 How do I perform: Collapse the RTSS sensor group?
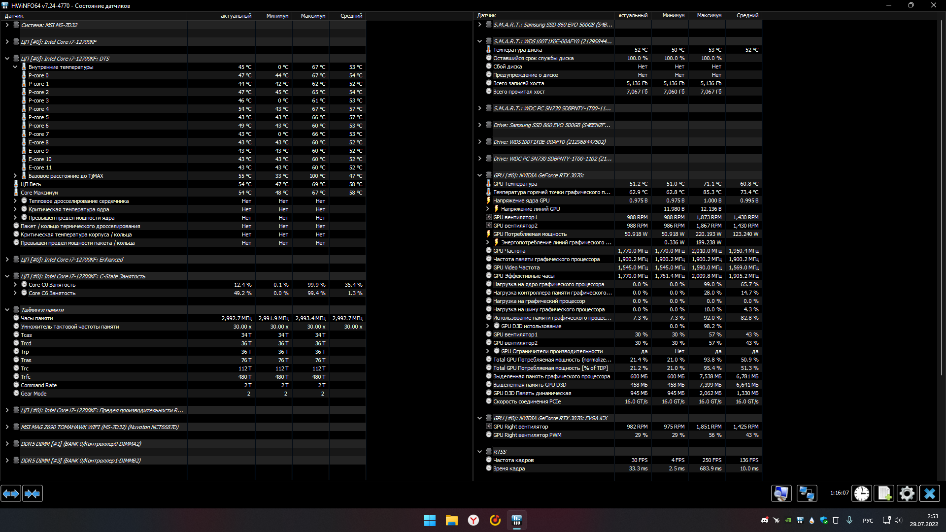(479, 452)
